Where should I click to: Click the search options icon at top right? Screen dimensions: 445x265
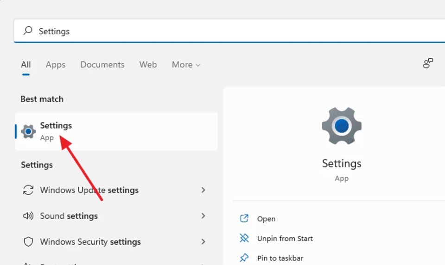point(428,63)
